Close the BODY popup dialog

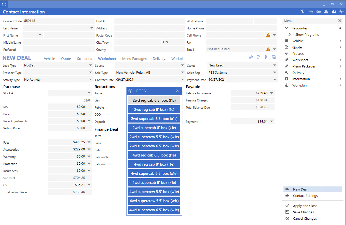tap(177, 91)
